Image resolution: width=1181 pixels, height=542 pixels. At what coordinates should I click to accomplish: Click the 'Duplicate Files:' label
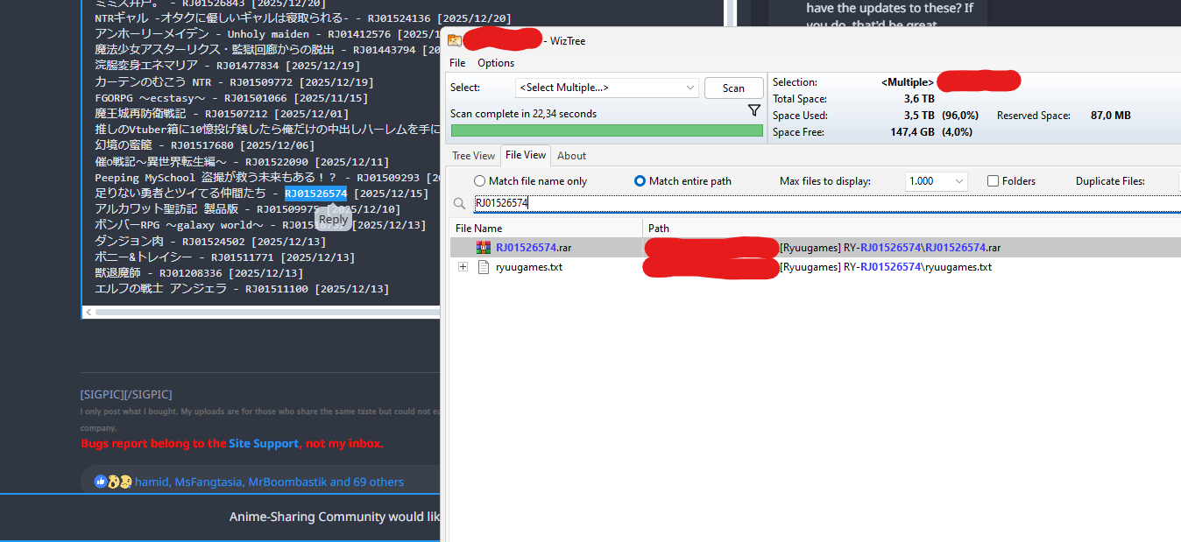(x=1110, y=181)
